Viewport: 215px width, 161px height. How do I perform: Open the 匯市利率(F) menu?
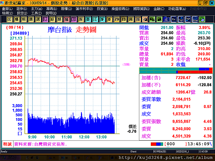click(x=84, y=9)
